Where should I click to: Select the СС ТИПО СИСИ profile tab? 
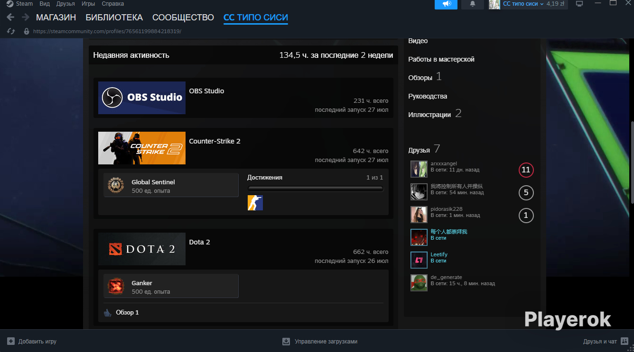(256, 18)
